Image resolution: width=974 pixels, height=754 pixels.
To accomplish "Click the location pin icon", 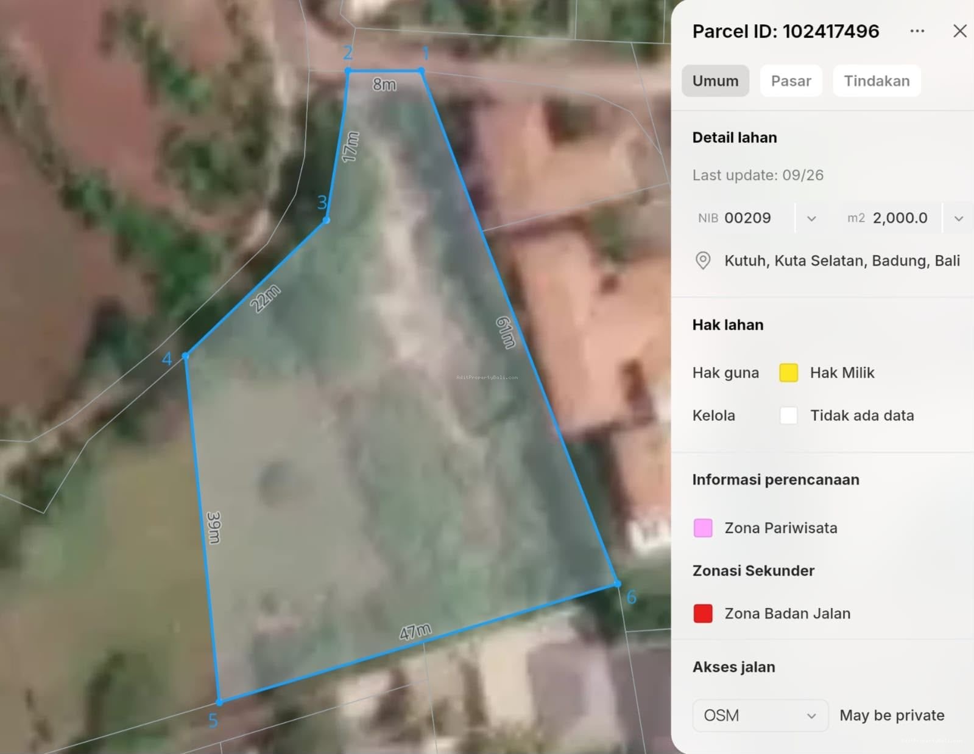I will 703,261.
